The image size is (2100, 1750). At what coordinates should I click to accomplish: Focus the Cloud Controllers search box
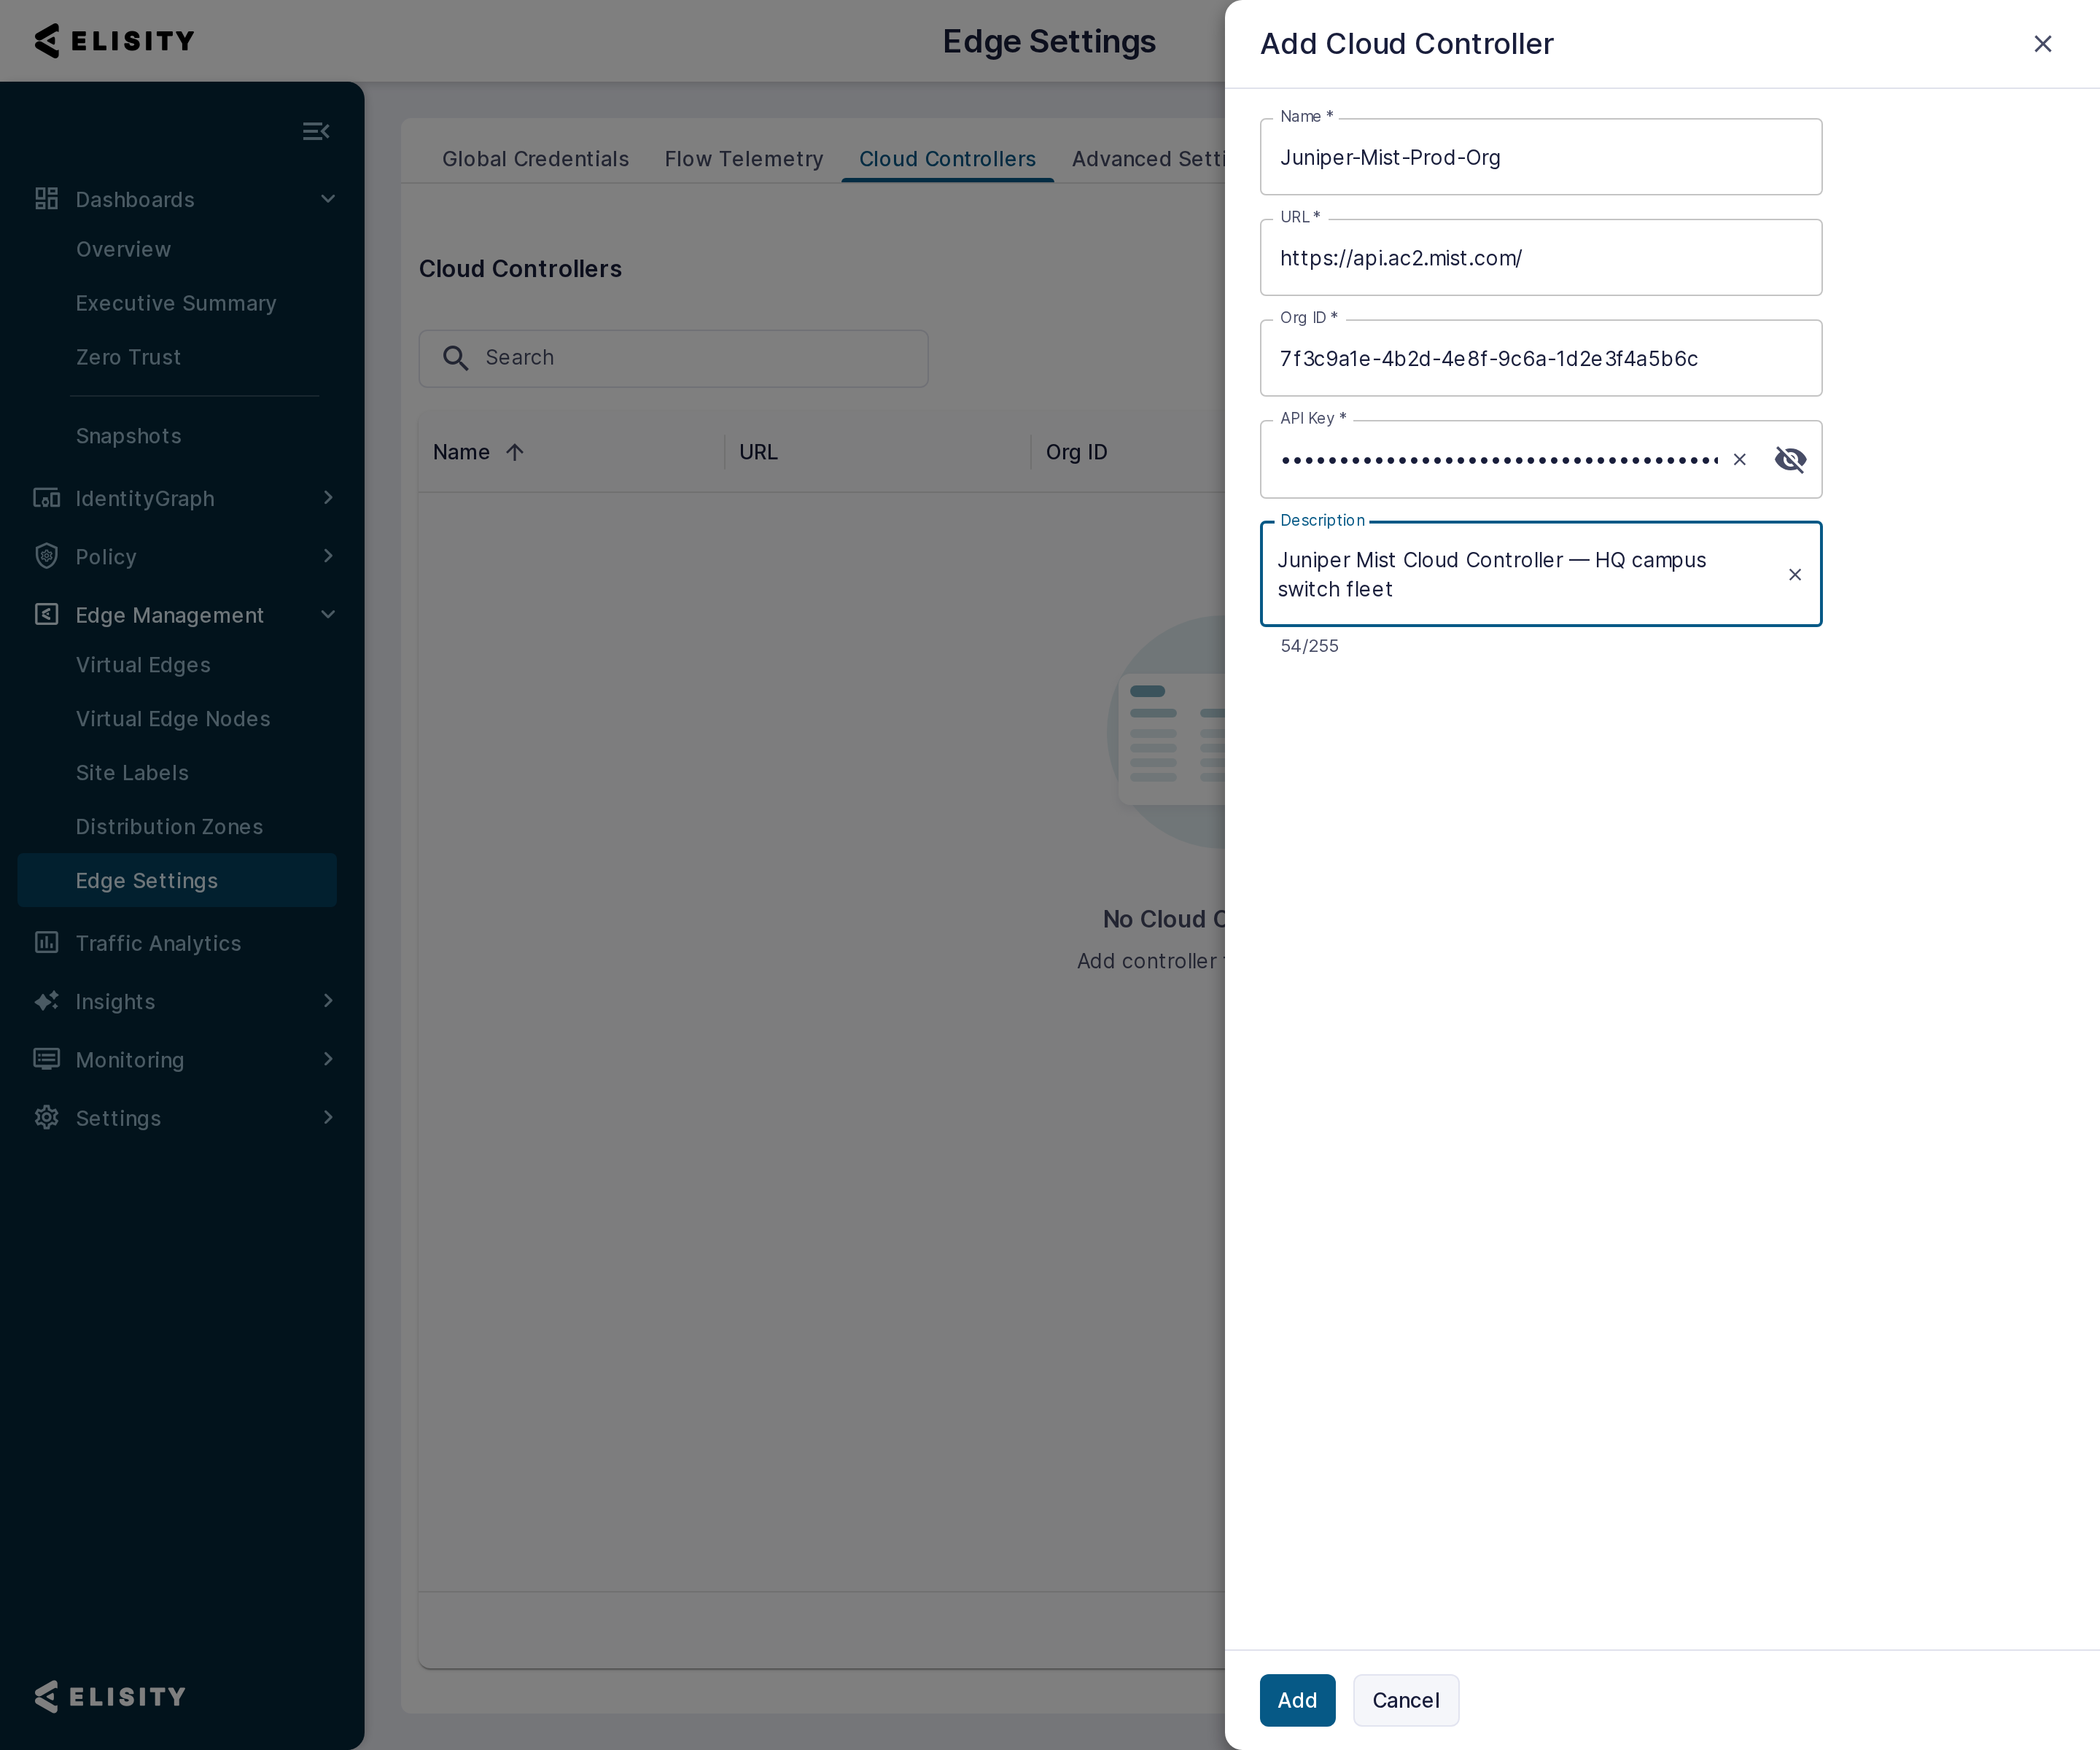click(673, 358)
